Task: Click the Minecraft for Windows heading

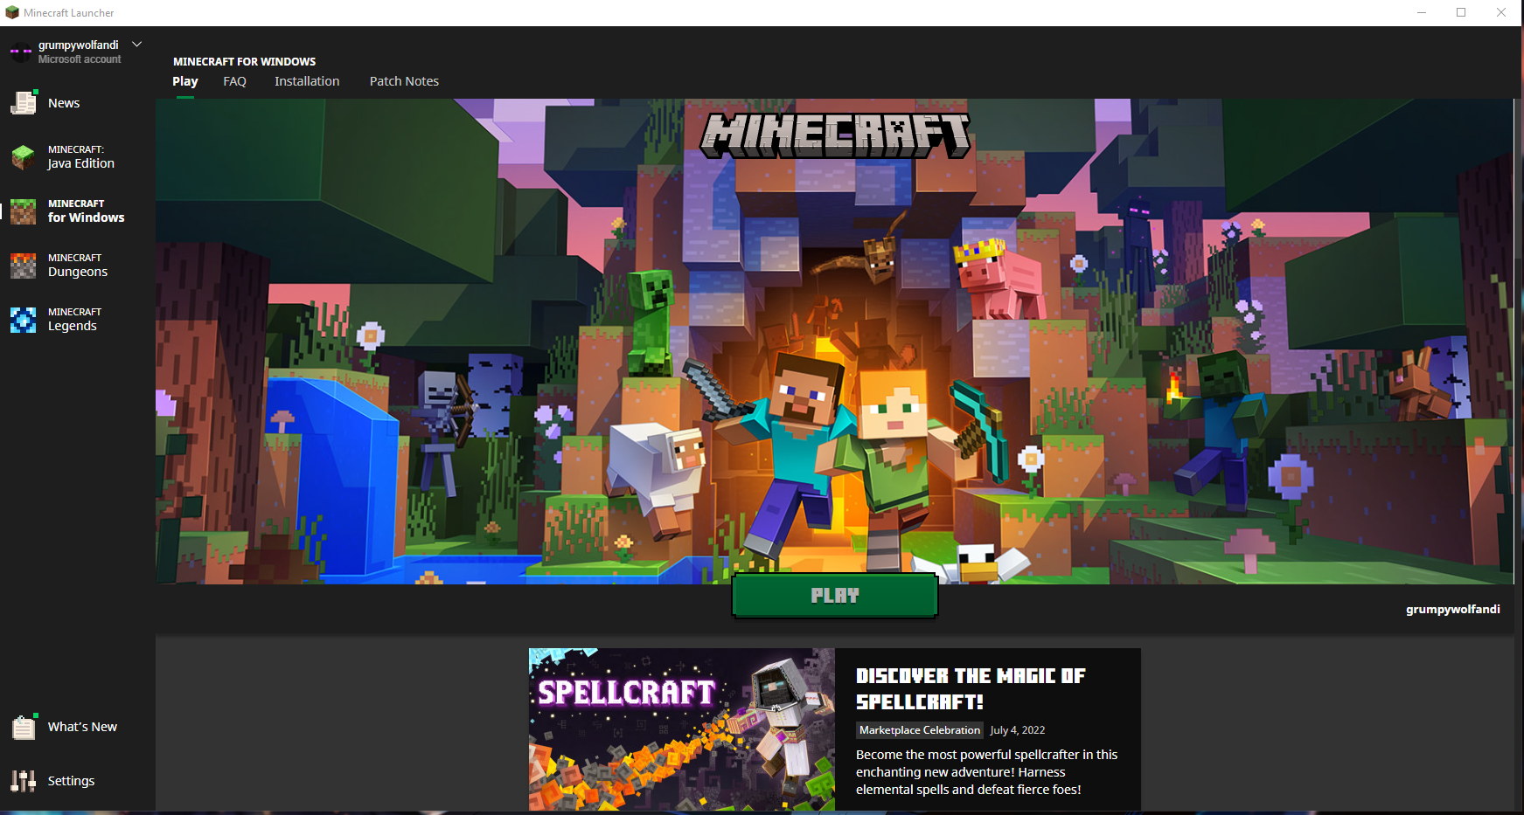Action: pos(245,61)
